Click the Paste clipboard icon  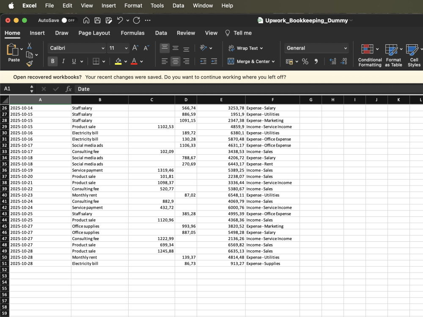point(12,50)
